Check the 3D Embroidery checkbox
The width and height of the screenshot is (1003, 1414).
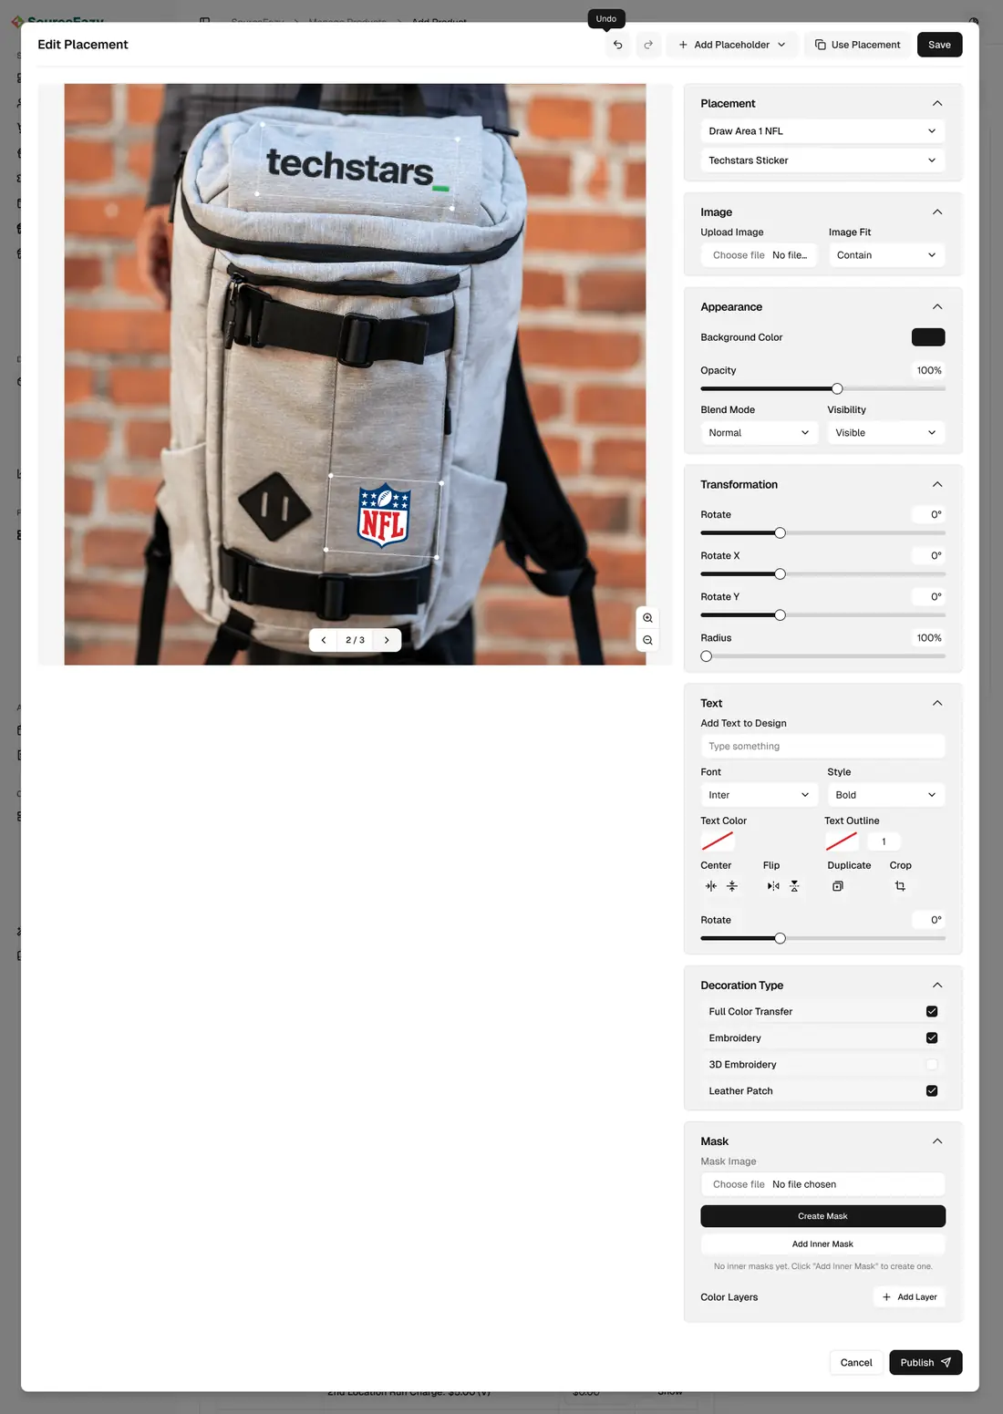(932, 1064)
